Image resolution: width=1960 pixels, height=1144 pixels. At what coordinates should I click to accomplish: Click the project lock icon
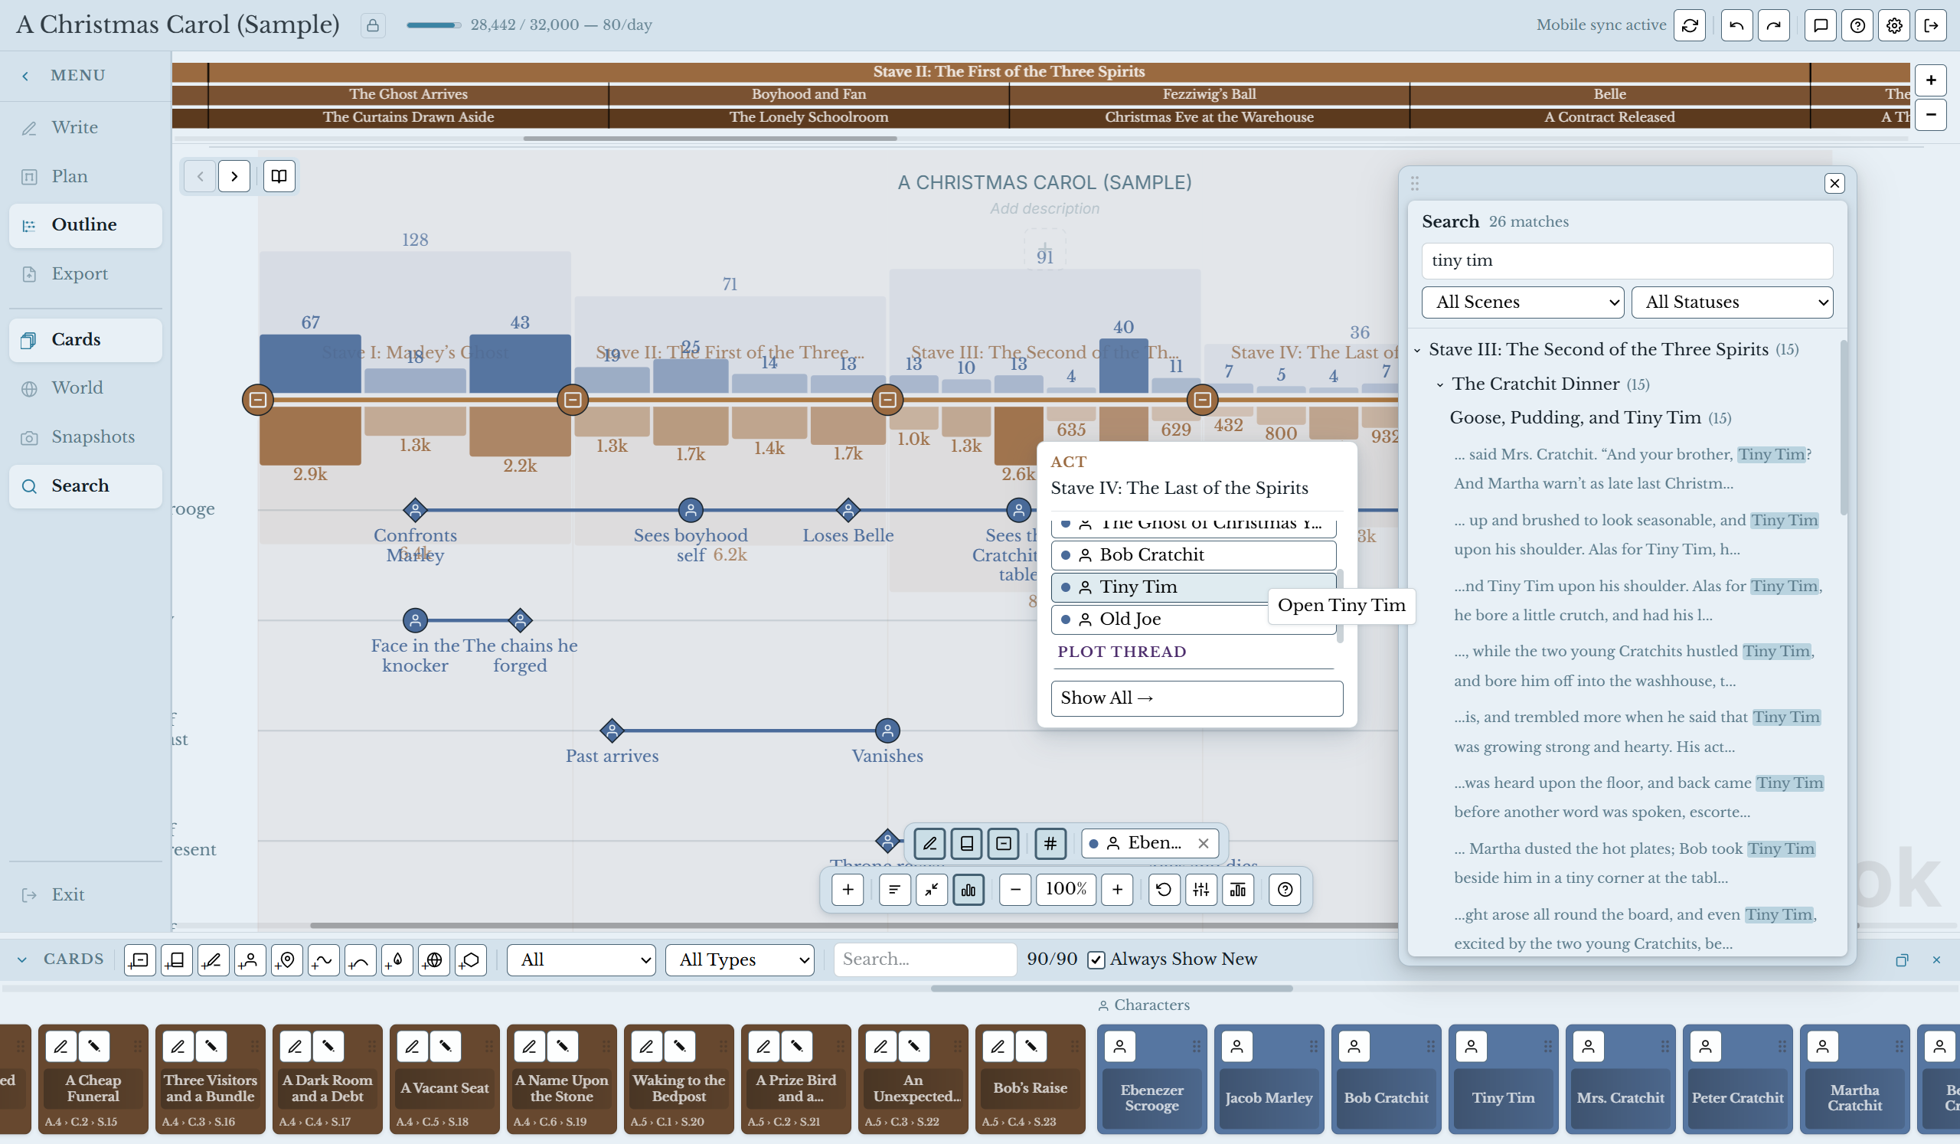(x=373, y=25)
